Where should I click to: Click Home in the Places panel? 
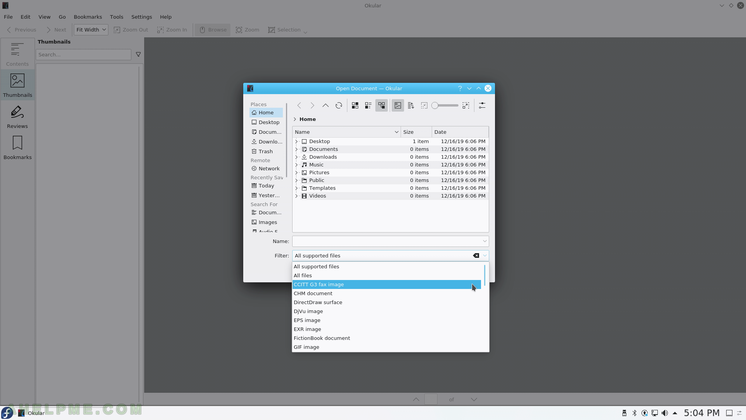[x=266, y=112]
